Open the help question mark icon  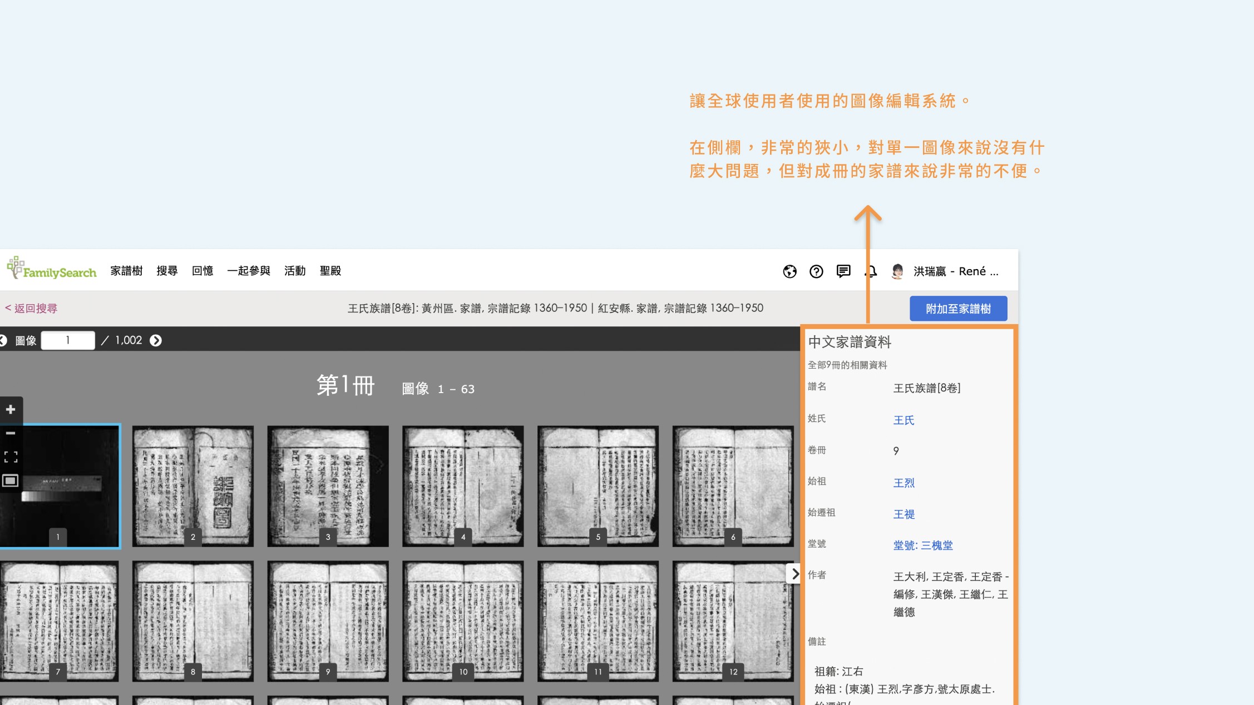coord(816,271)
